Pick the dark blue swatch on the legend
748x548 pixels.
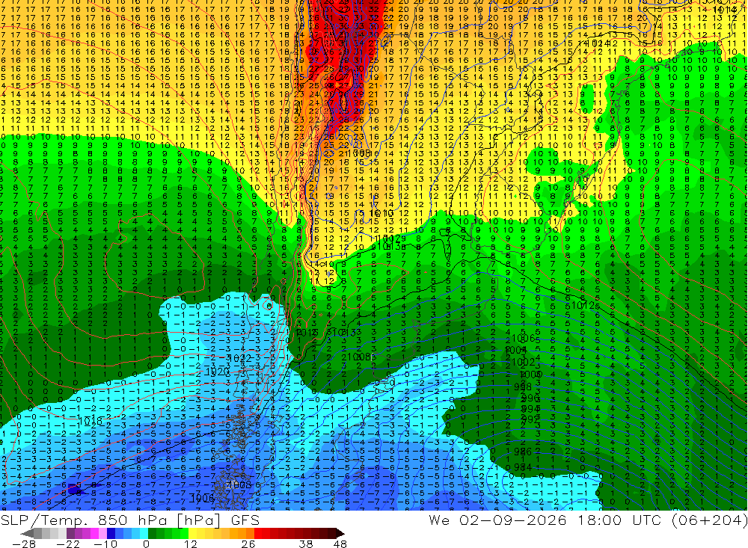point(111,533)
